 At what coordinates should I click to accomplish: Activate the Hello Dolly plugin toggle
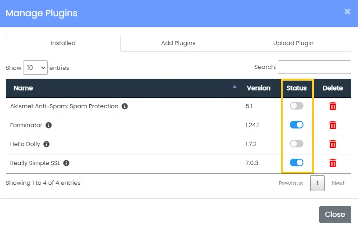point(297,144)
